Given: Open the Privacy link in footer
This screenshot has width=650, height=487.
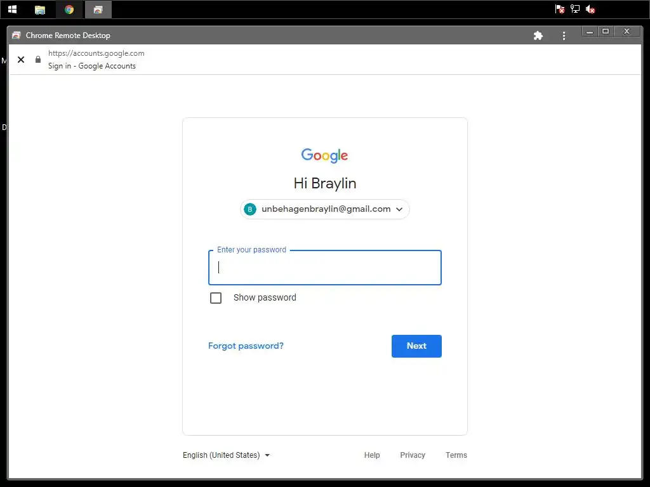Looking at the screenshot, I should [413, 455].
